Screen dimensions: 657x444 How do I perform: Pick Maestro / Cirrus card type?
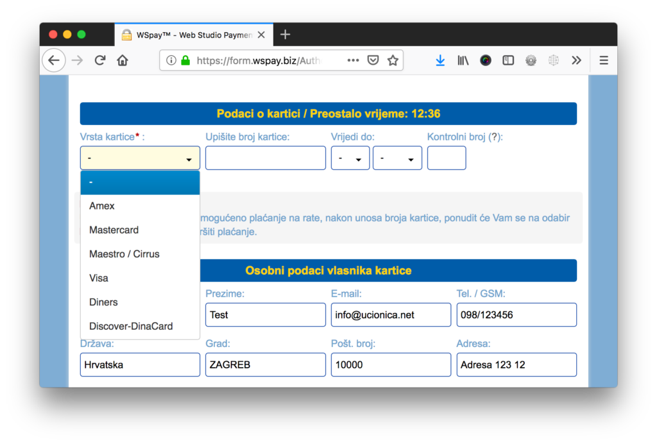(x=124, y=254)
